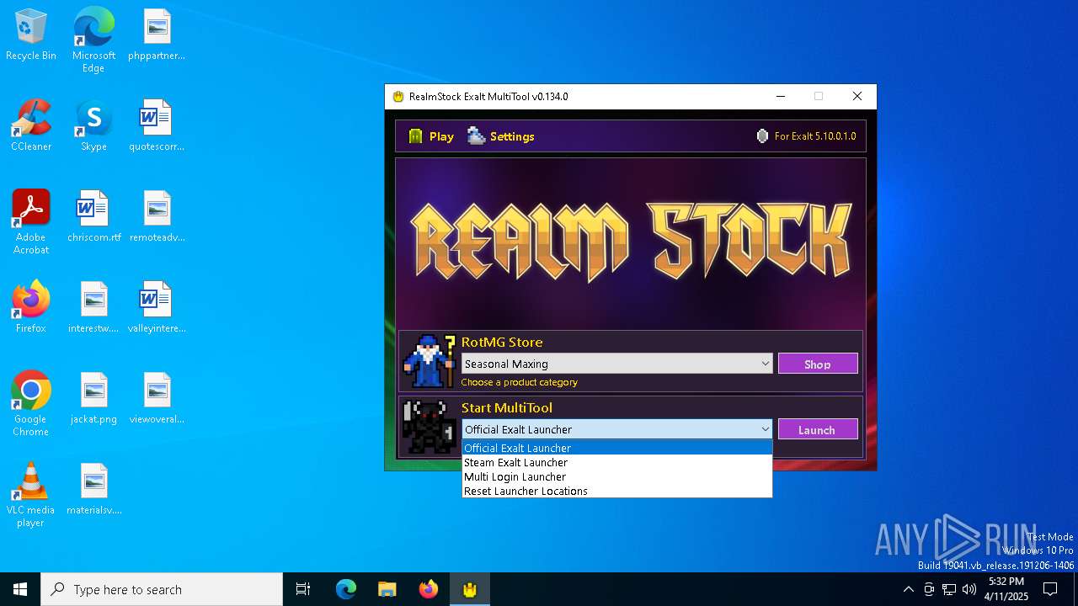Collapse the Official Exalt Launcher combo box
The width and height of the screenshot is (1078, 606).
coord(617,429)
